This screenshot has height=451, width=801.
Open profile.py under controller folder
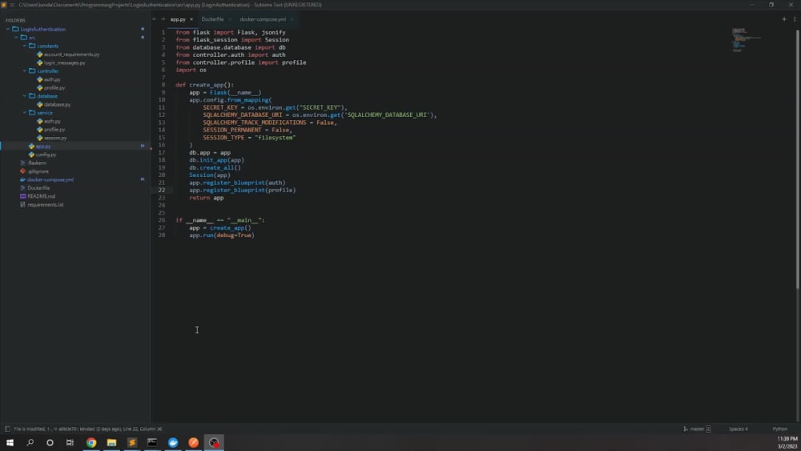(54, 88)
